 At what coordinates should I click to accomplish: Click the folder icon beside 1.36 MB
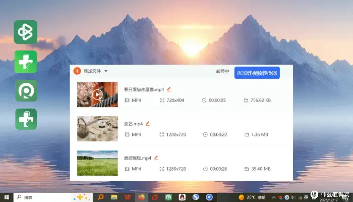click(x=246, y=134)
